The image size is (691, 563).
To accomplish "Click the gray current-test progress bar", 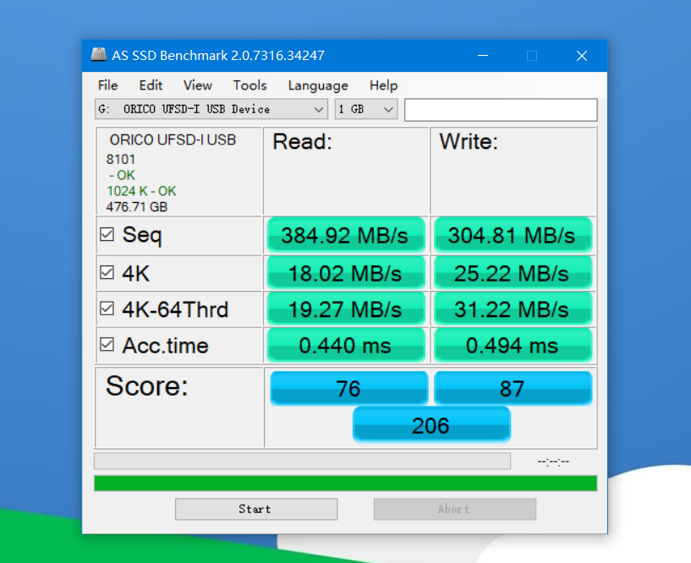I will [302, 461].
